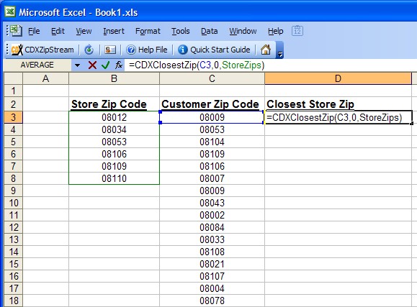
Task: Click the calendar icon next to Help menu
Action: (297, 31)
